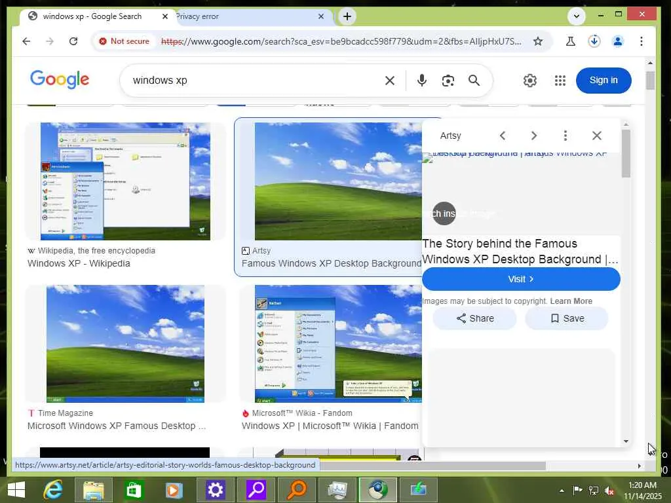Close the Artsy image preview panel
The width and height of the screenshot is (671, 503).
click(596, 136)
